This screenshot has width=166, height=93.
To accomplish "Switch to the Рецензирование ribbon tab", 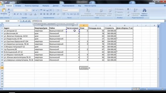I will pos(68,6).
